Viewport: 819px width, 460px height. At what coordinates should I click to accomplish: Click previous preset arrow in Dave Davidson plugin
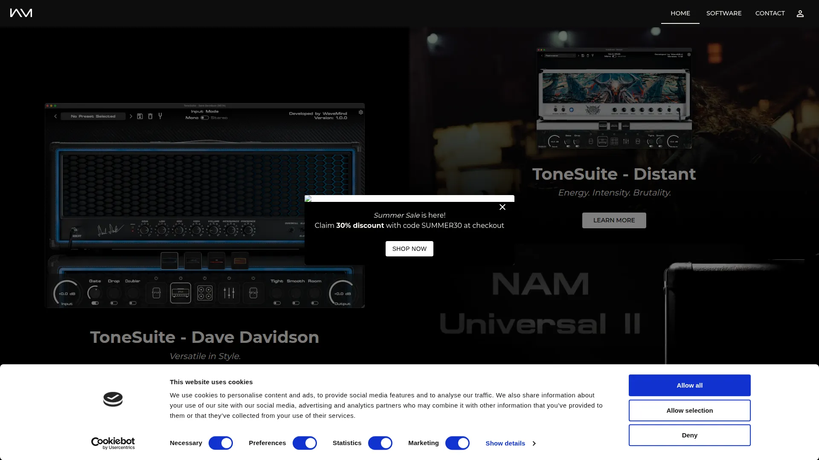coord(55,116)
